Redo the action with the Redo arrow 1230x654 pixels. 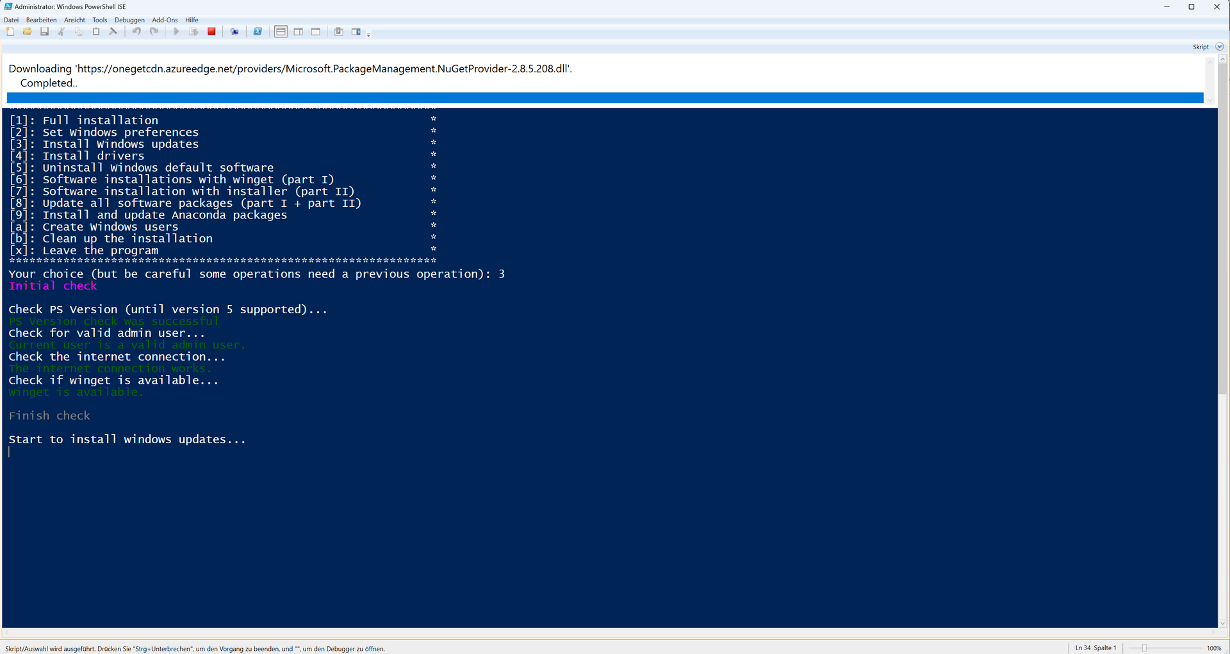tap(154, 31)
